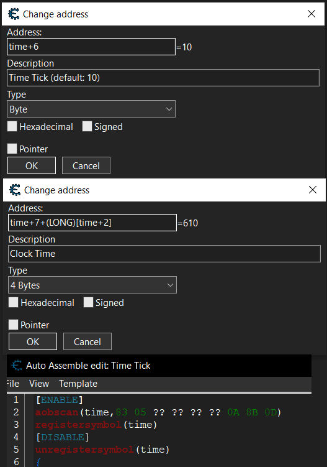This screenshot has width=327, height=467.
Task: Click Cheat Engine icon in Auto Assemble window
Action: [17, 366]
